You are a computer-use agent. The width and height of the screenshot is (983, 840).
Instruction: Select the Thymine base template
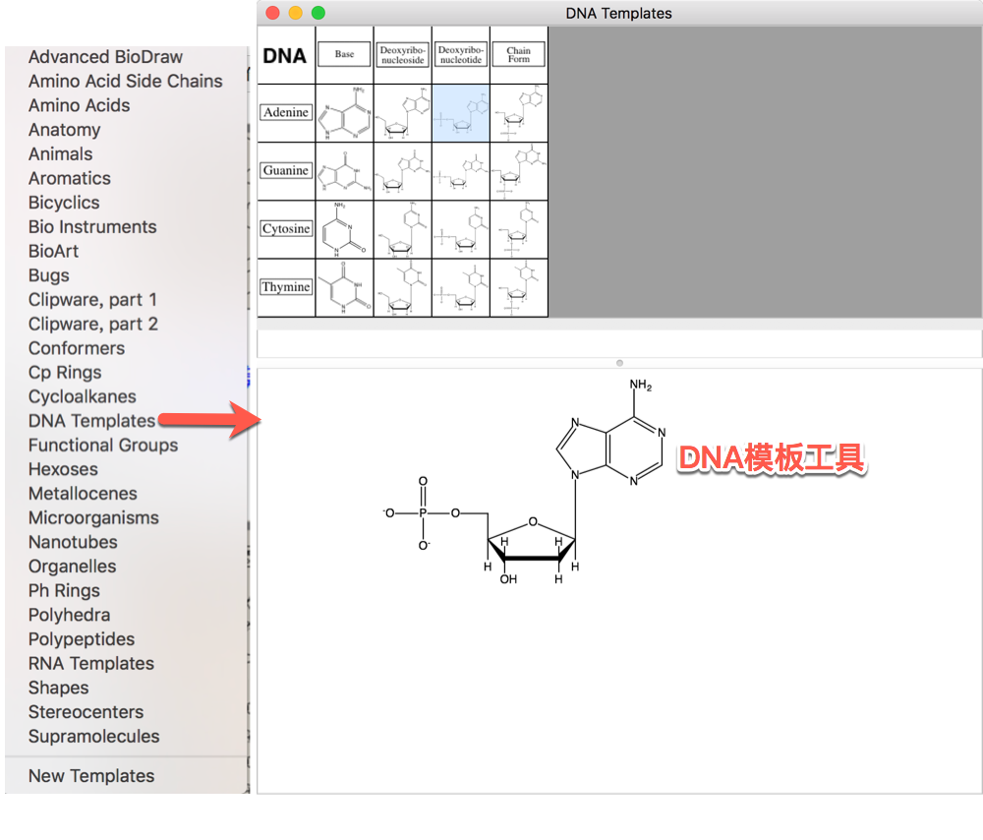pos(344,288)
